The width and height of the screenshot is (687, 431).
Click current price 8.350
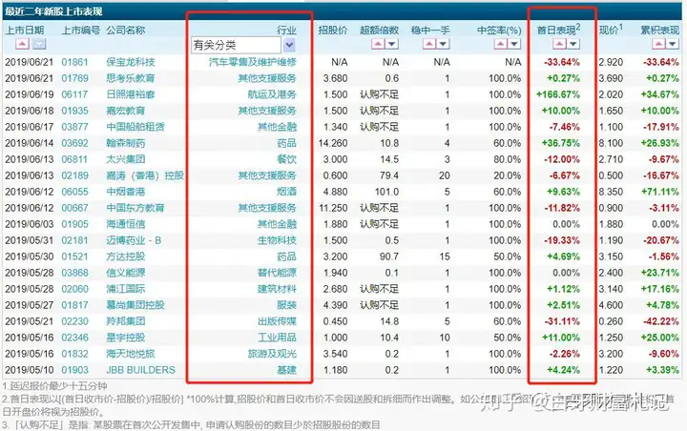click(x=611, y=192)
